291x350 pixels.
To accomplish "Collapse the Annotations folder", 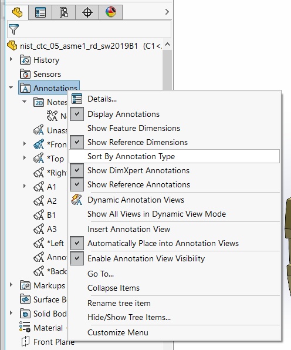I will [x=11, y=87].
